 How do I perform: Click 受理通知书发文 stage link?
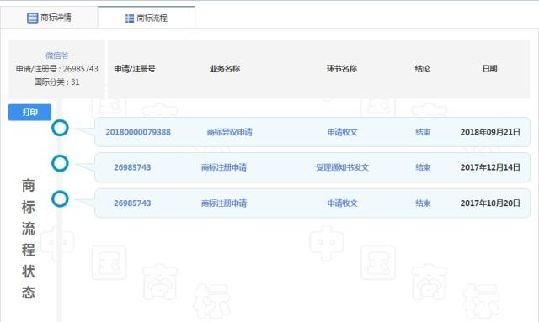pyautogui.click(x=342, y=167)
